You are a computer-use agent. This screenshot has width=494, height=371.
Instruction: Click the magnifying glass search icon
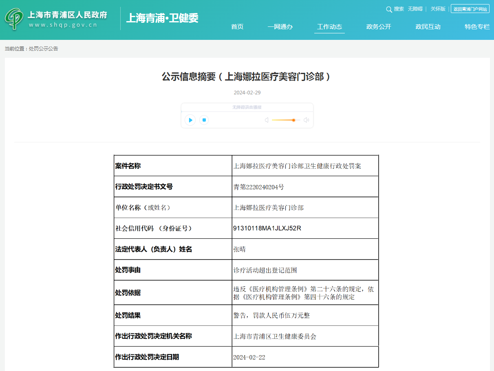389,9
